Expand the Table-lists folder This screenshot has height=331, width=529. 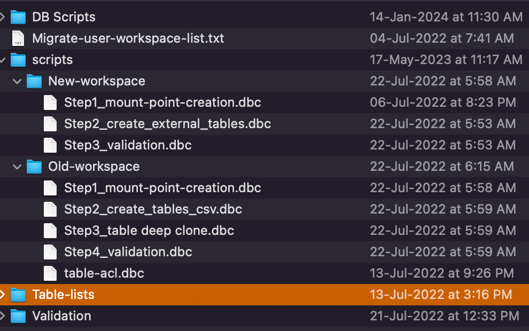click(2, 294)
